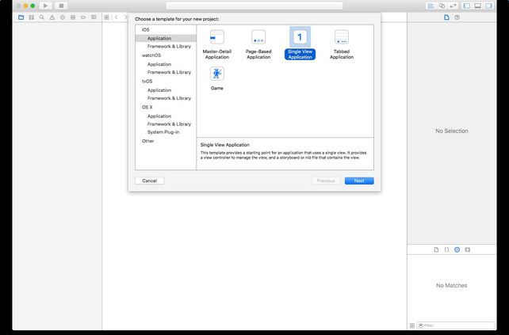Select Application under iOS
509x335 pixels.
pyautogui.click(x=166, y=38)
